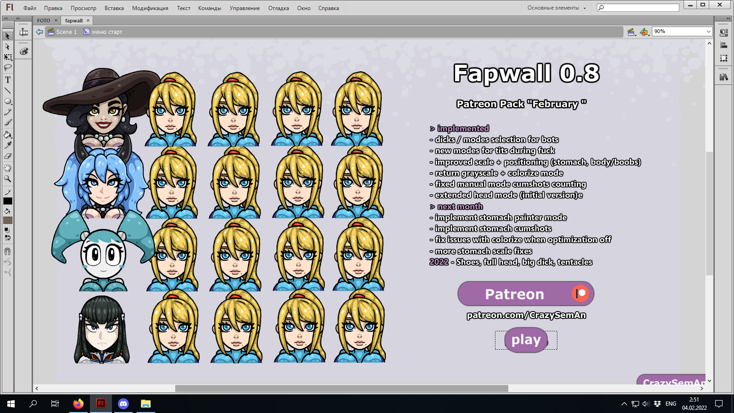Open the Основные элементы workspace dropdown
Image resolution: width=734 pixels, height=413 pixels.
pyautogui.click(x=556, y=8)
